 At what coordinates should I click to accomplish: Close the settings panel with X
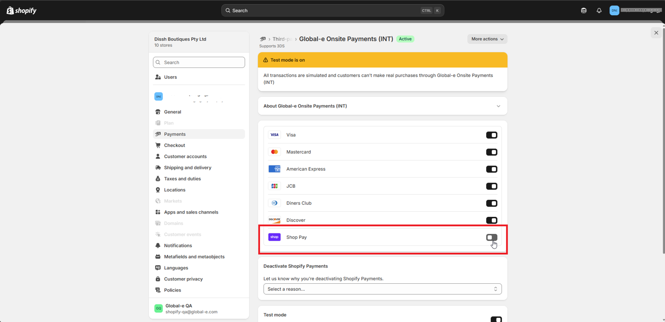[656, 33]
